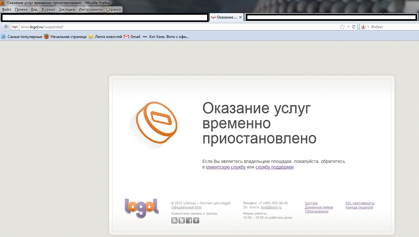Click into the Яндекс search field
Screen dimensions: 419x237
pos(393,27)
